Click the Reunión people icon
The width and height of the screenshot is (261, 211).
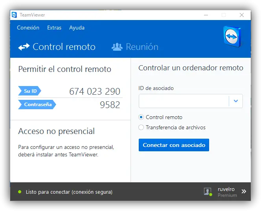click(x=117, y=47)
